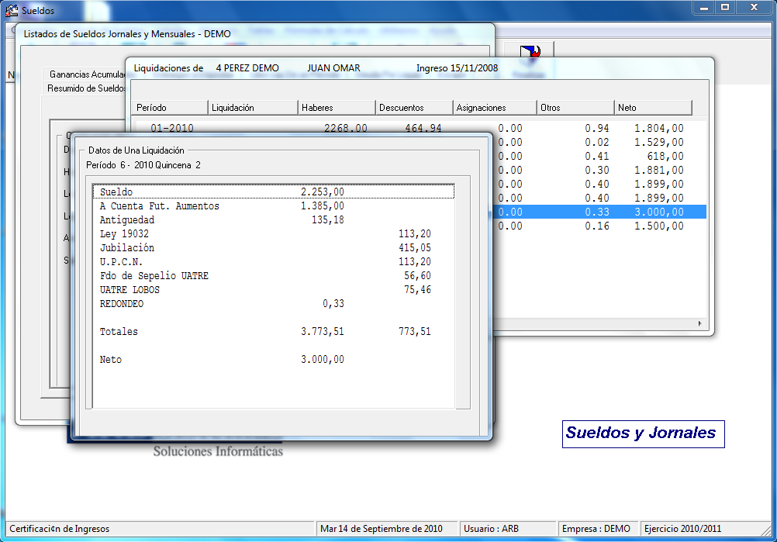Click the Finalizar exit icon in toolbar
The image size is (777, 542).
click(529, 51)
